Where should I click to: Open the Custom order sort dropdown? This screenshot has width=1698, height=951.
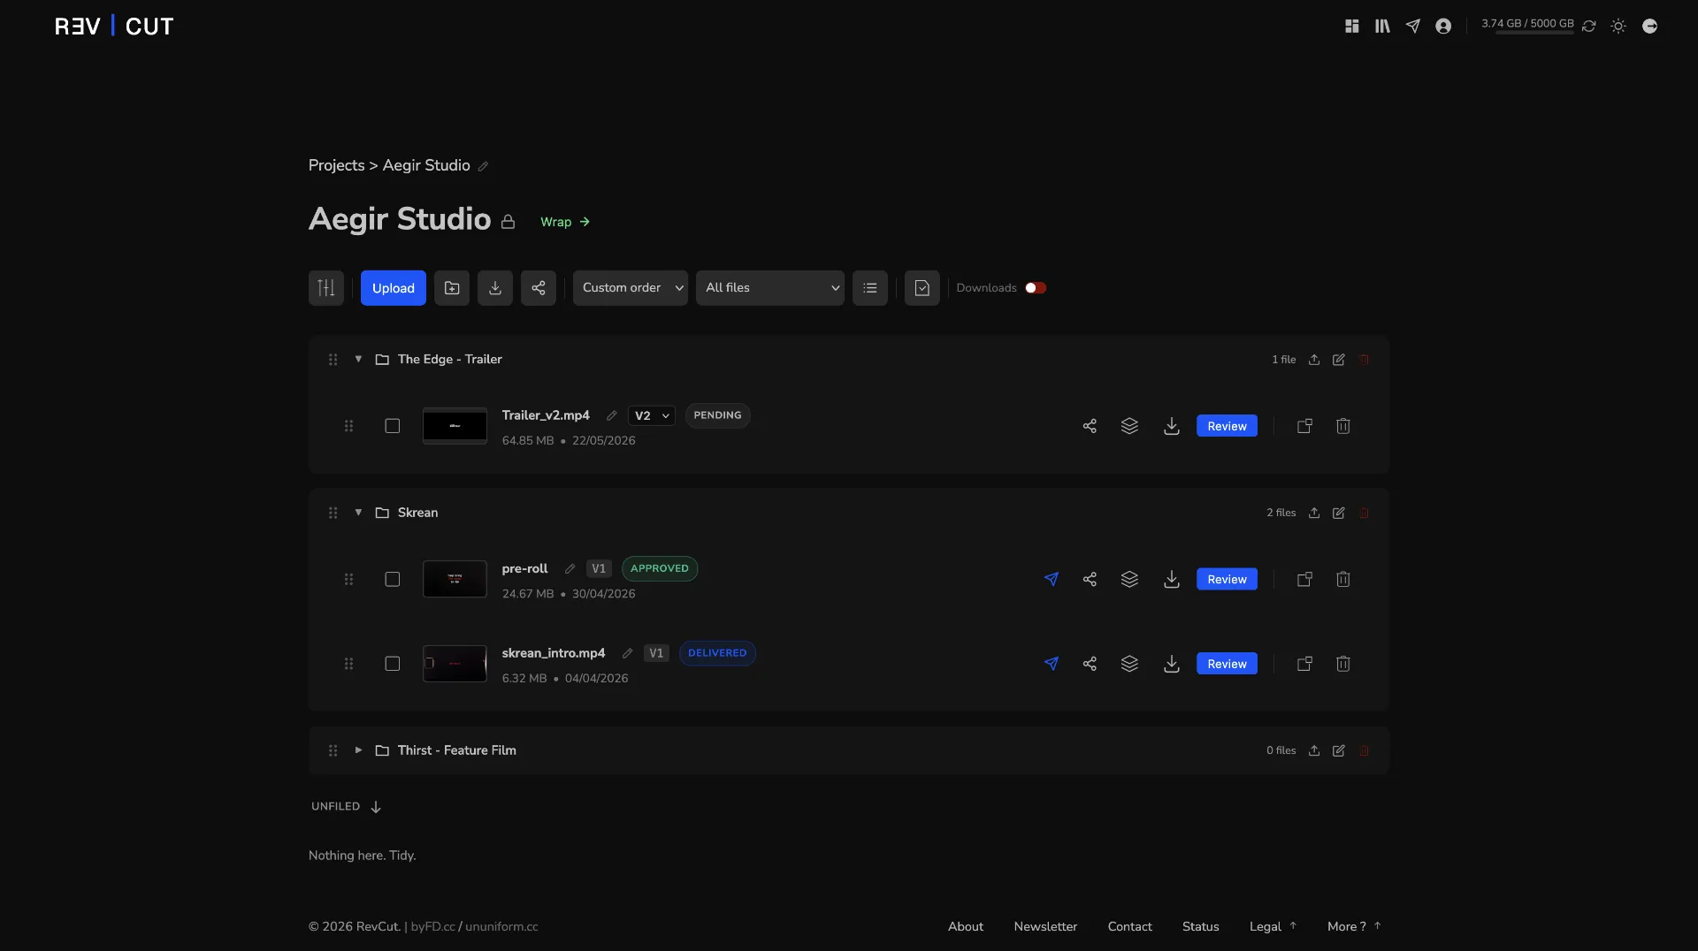point(631,288)
